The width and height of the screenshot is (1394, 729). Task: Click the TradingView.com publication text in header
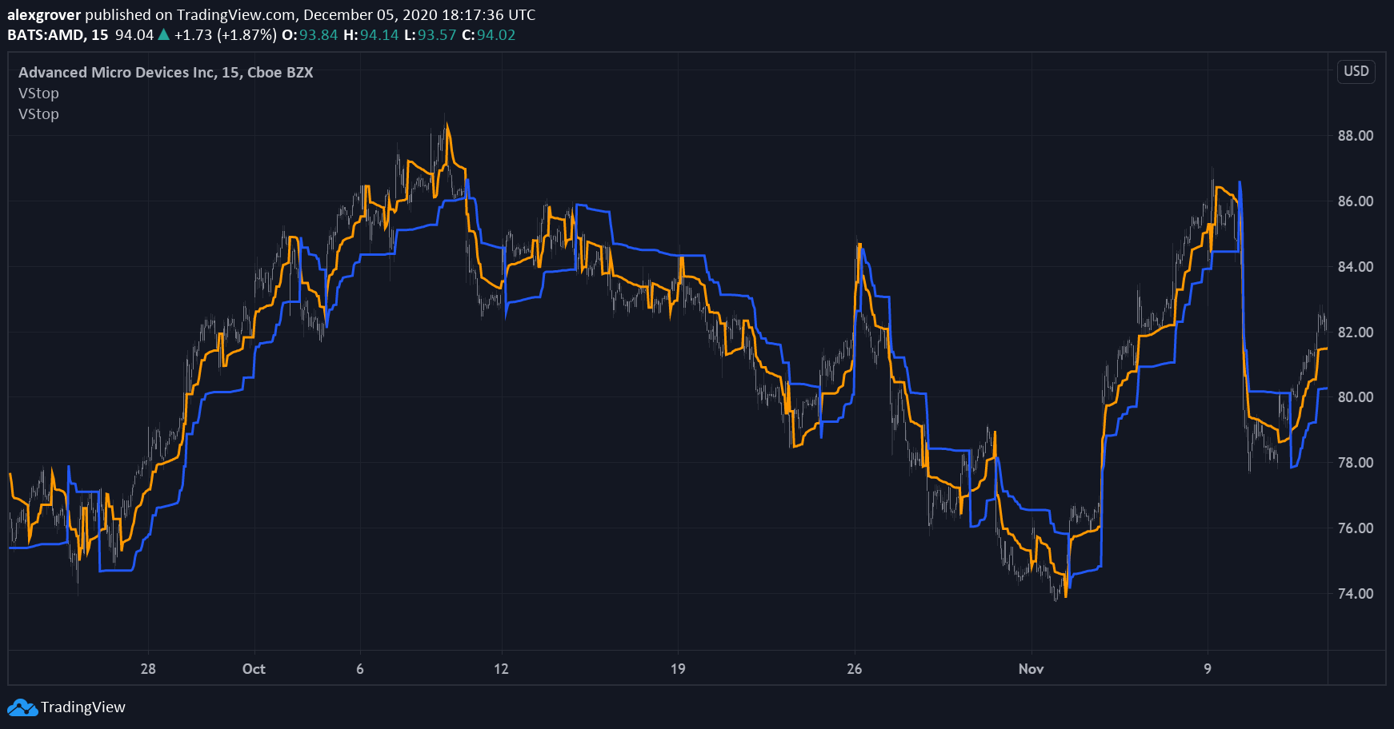pyautogui.click(x=236, y=15)
